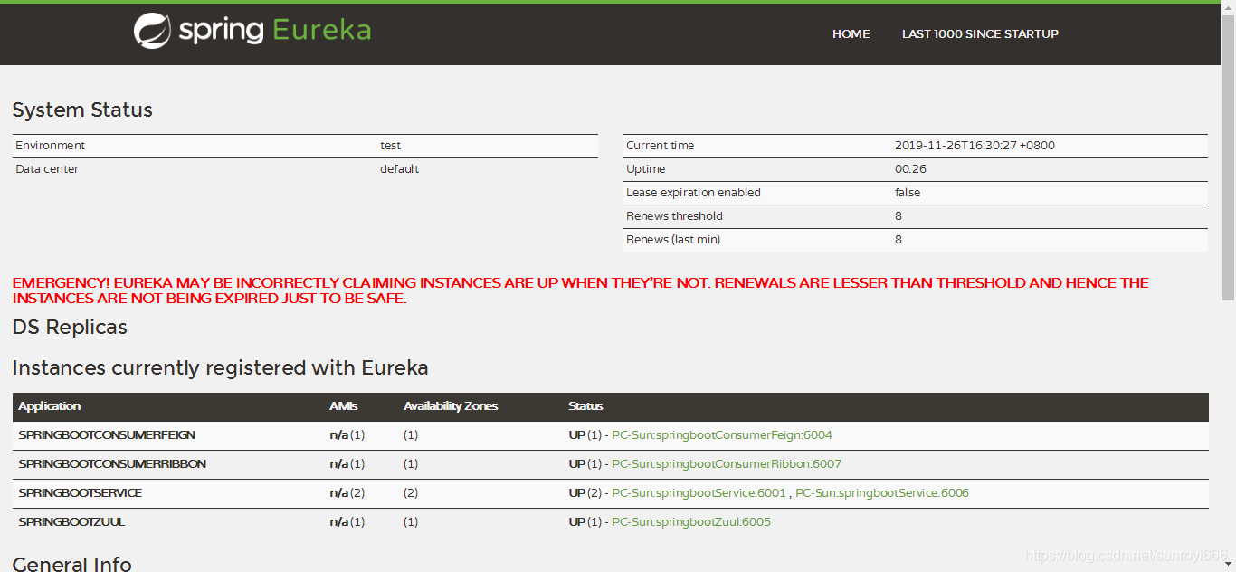Click the AMIs column header
The width and height of the screenshot is (1236, 572).
[344, 406]
